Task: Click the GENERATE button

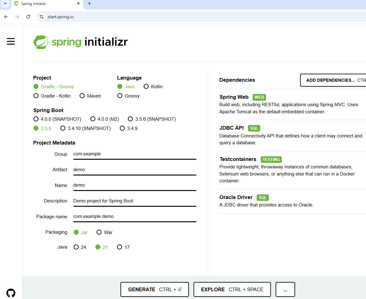Action: 155,289
